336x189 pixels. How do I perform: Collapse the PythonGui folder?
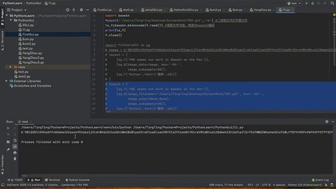tap(11, 20)
